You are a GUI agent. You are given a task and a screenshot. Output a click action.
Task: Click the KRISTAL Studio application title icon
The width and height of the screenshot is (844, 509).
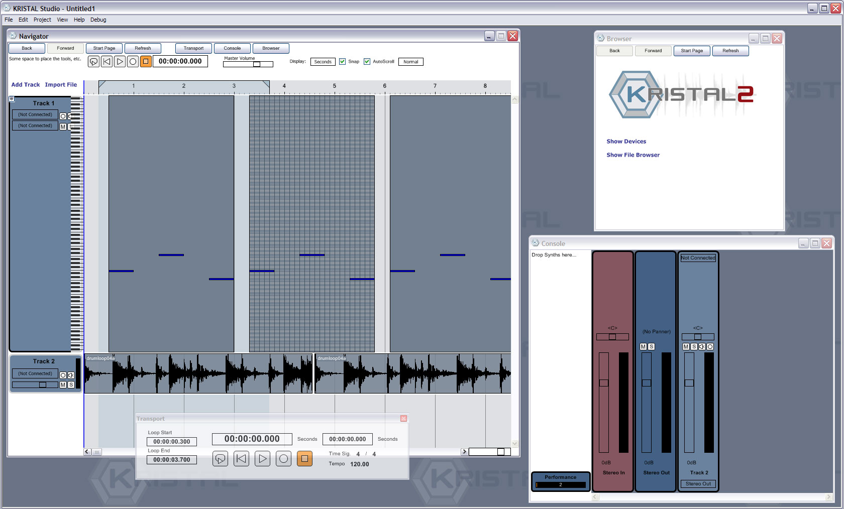point(7,8)
